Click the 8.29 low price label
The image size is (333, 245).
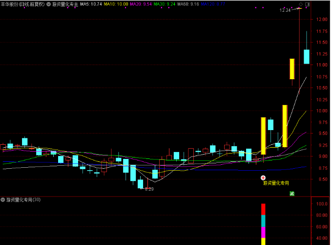pos(149,189)
